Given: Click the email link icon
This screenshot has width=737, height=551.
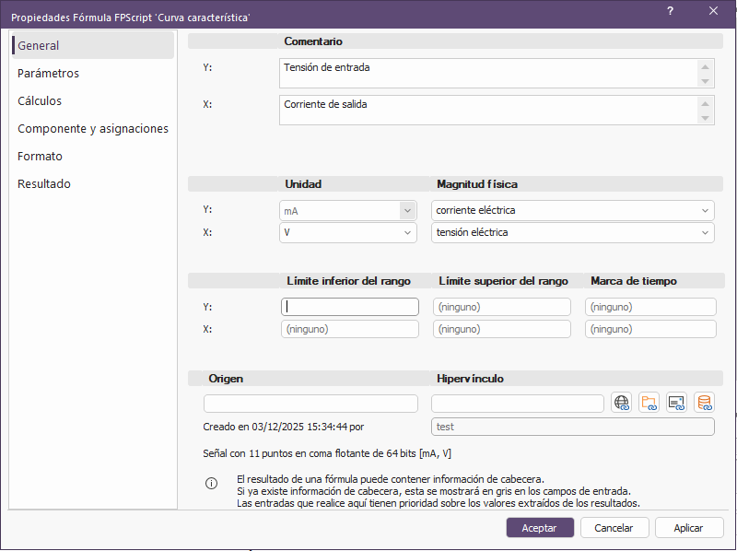Looking at the screenshot, I should tap(677, 403).
